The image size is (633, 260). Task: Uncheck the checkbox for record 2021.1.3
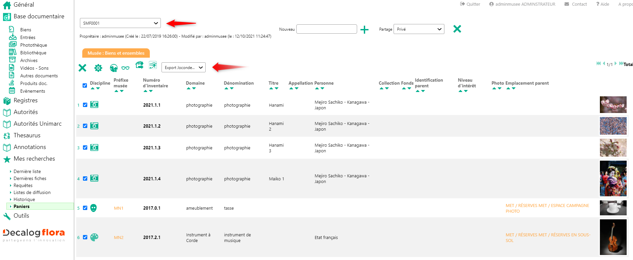85,148
